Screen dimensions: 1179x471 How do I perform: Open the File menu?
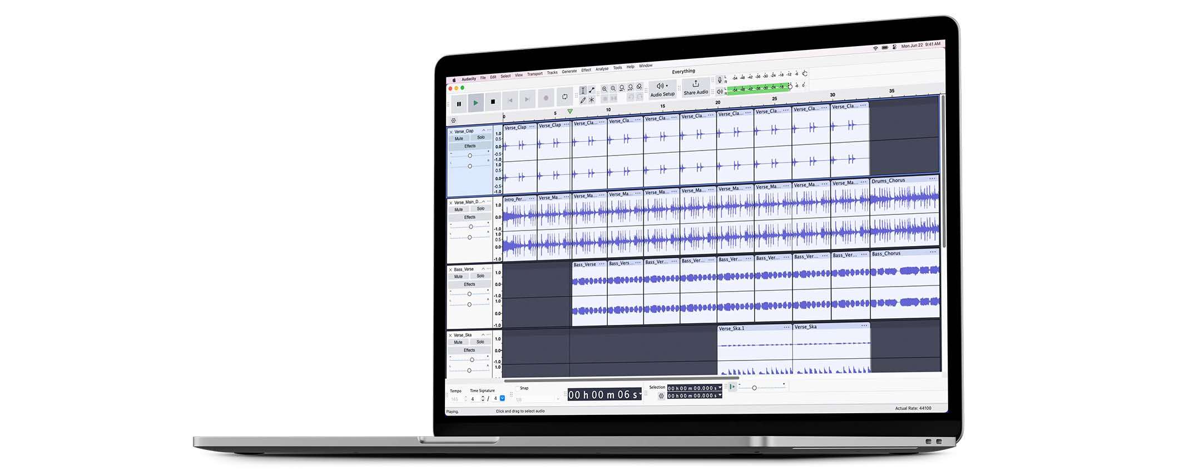click(483, 78)
